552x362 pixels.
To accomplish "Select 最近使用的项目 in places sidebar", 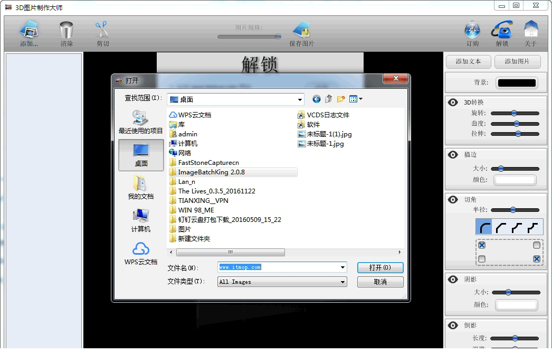I will point(140,122).
